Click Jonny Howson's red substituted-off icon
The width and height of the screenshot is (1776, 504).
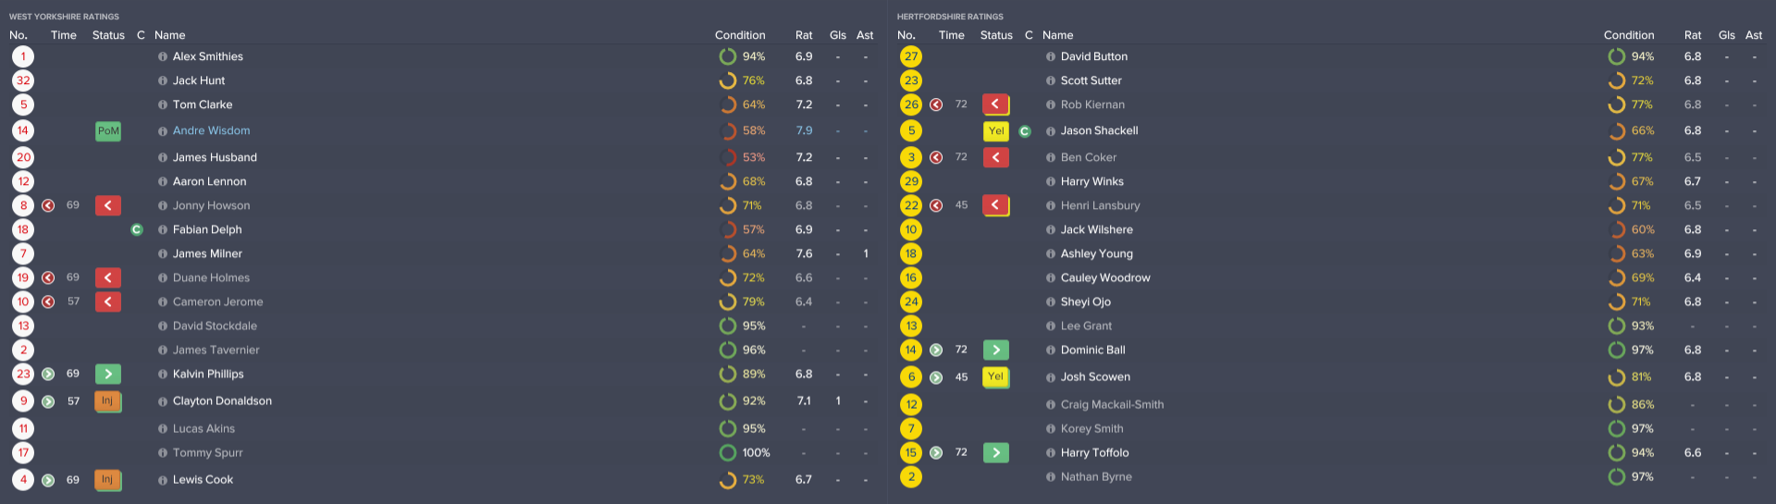(48, 205)
